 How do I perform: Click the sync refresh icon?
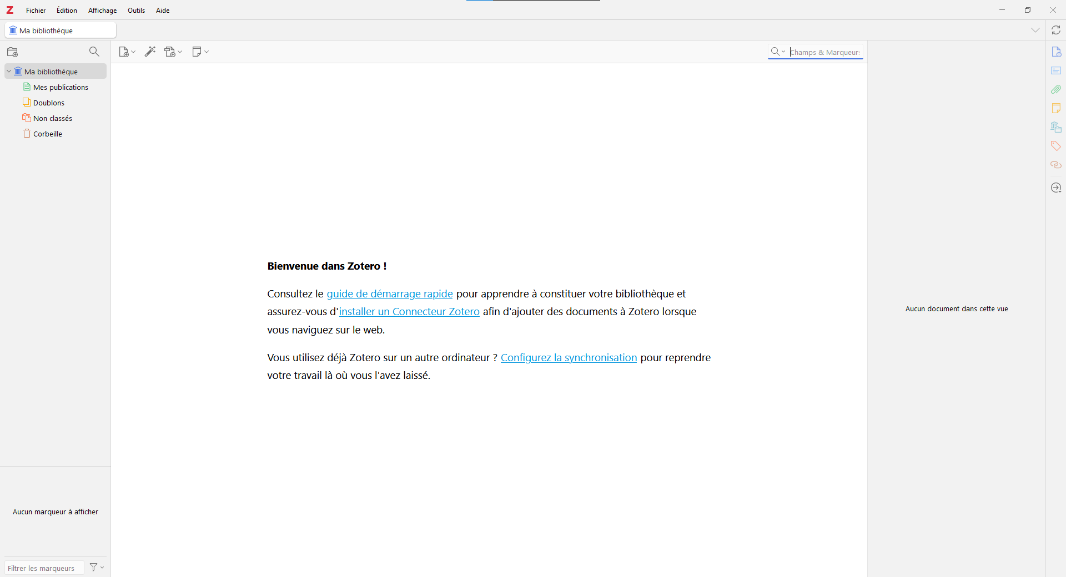coord(1056,30)
